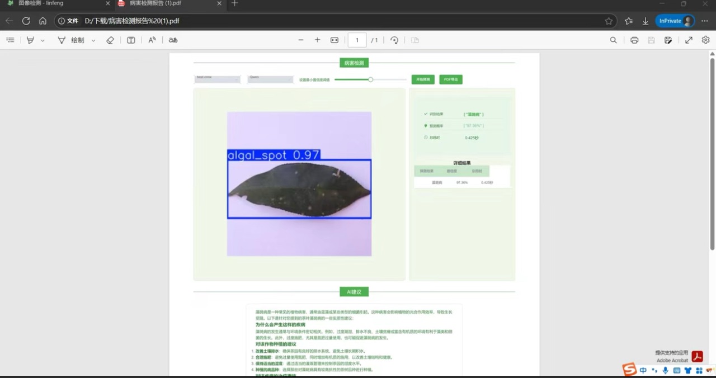716x378 pixels.
Task: Open the best.onnx model dropdown
Action: click(217, 79)
